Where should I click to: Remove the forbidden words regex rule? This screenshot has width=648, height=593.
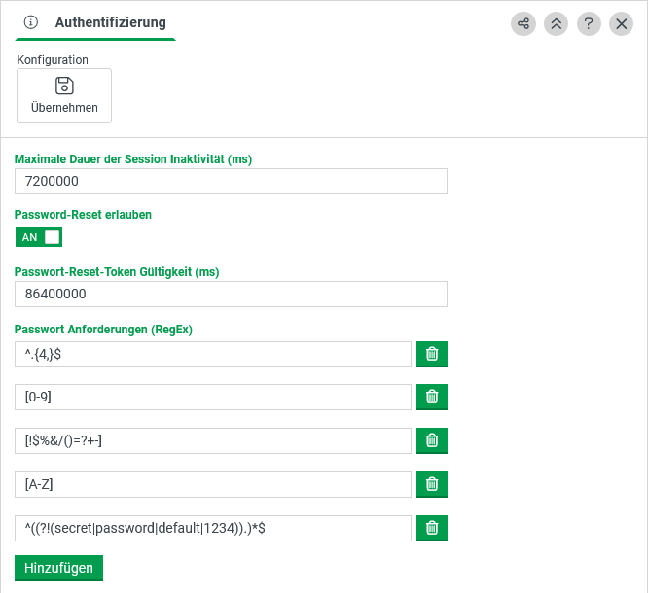tap(432, 528)
